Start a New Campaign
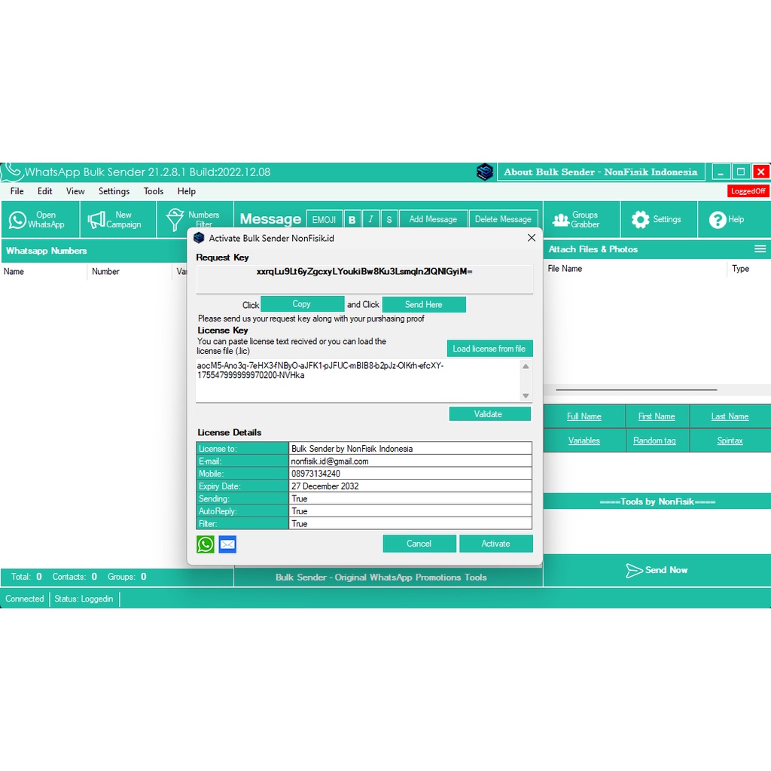Screen dimensions: 771x771 click(118, 219)
